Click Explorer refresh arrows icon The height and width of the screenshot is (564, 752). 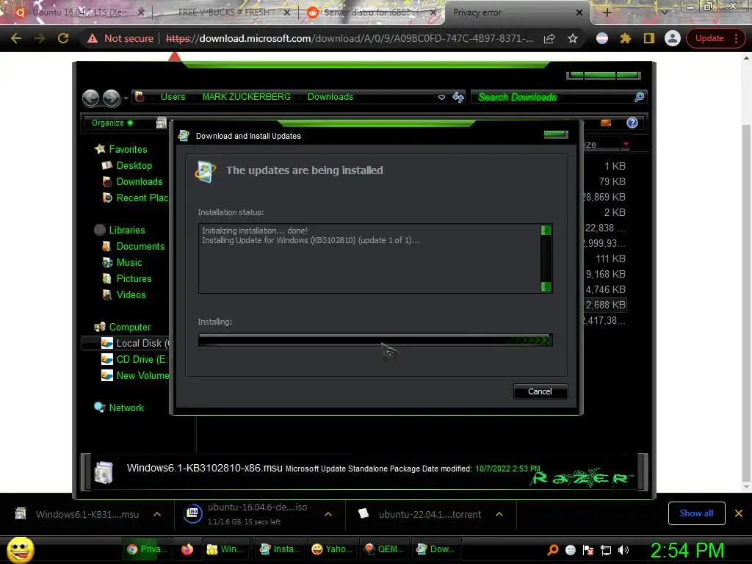[458, 98]
